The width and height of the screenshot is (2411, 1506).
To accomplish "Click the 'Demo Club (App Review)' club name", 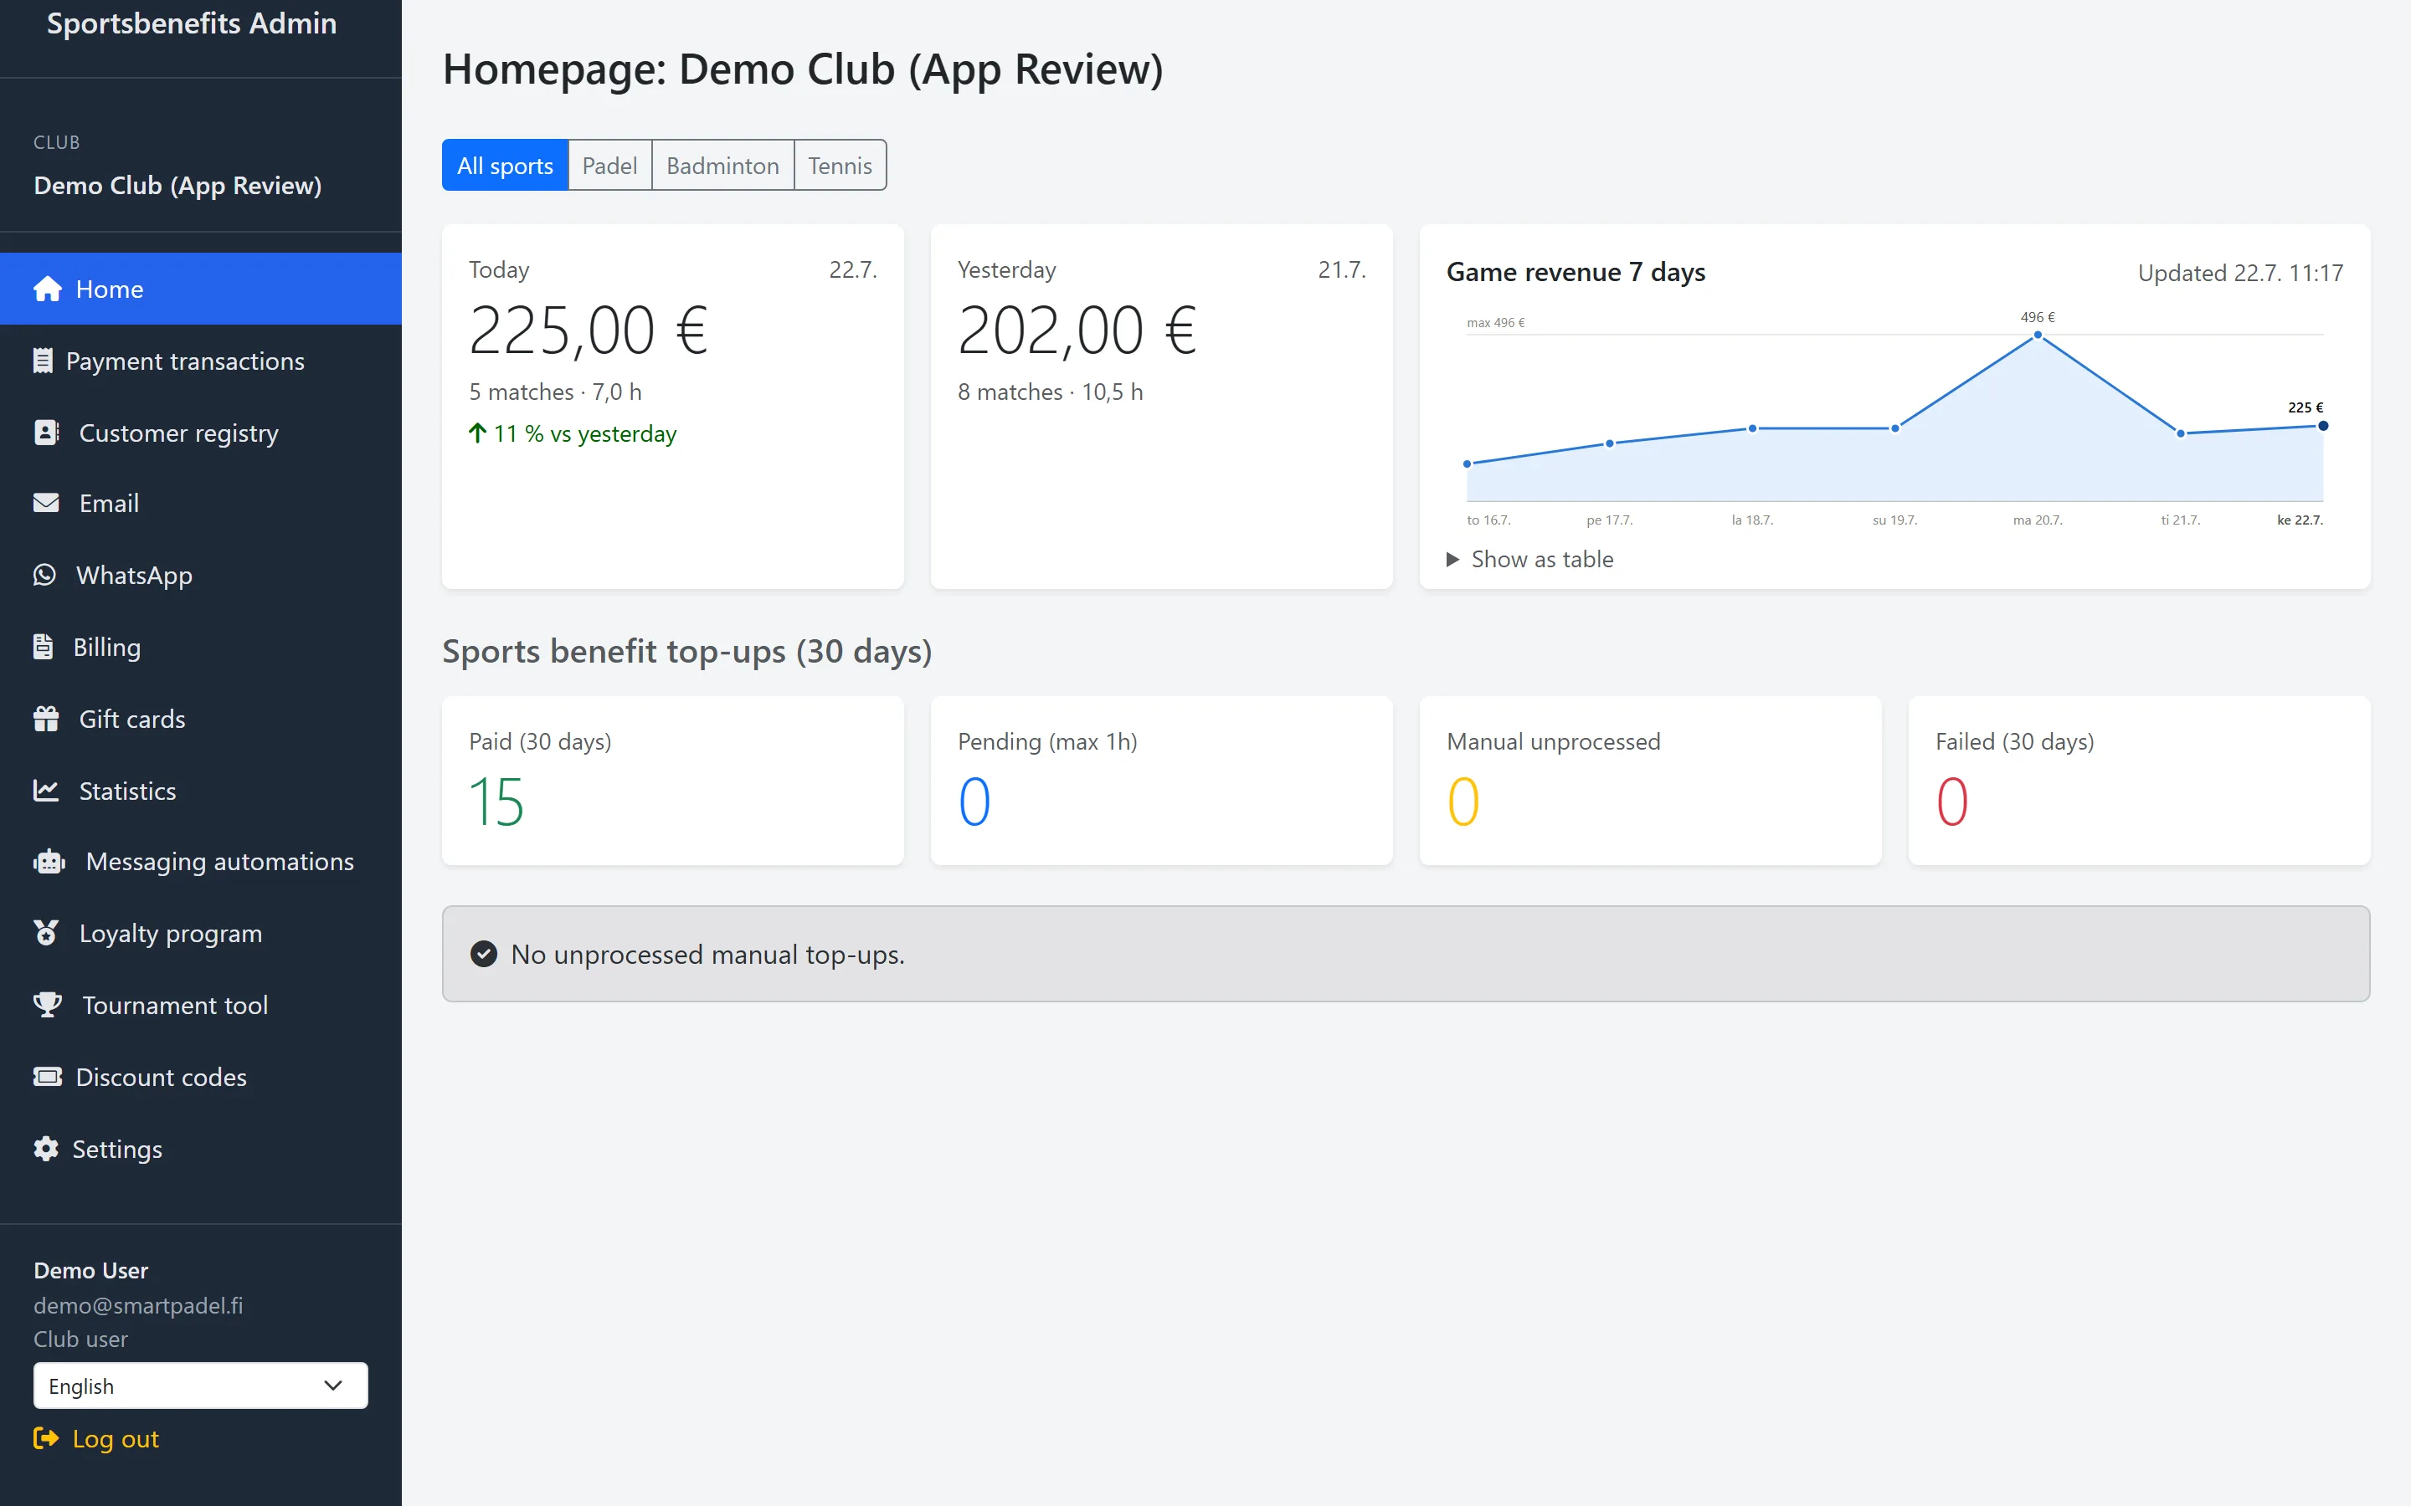I will click(177, 185).
